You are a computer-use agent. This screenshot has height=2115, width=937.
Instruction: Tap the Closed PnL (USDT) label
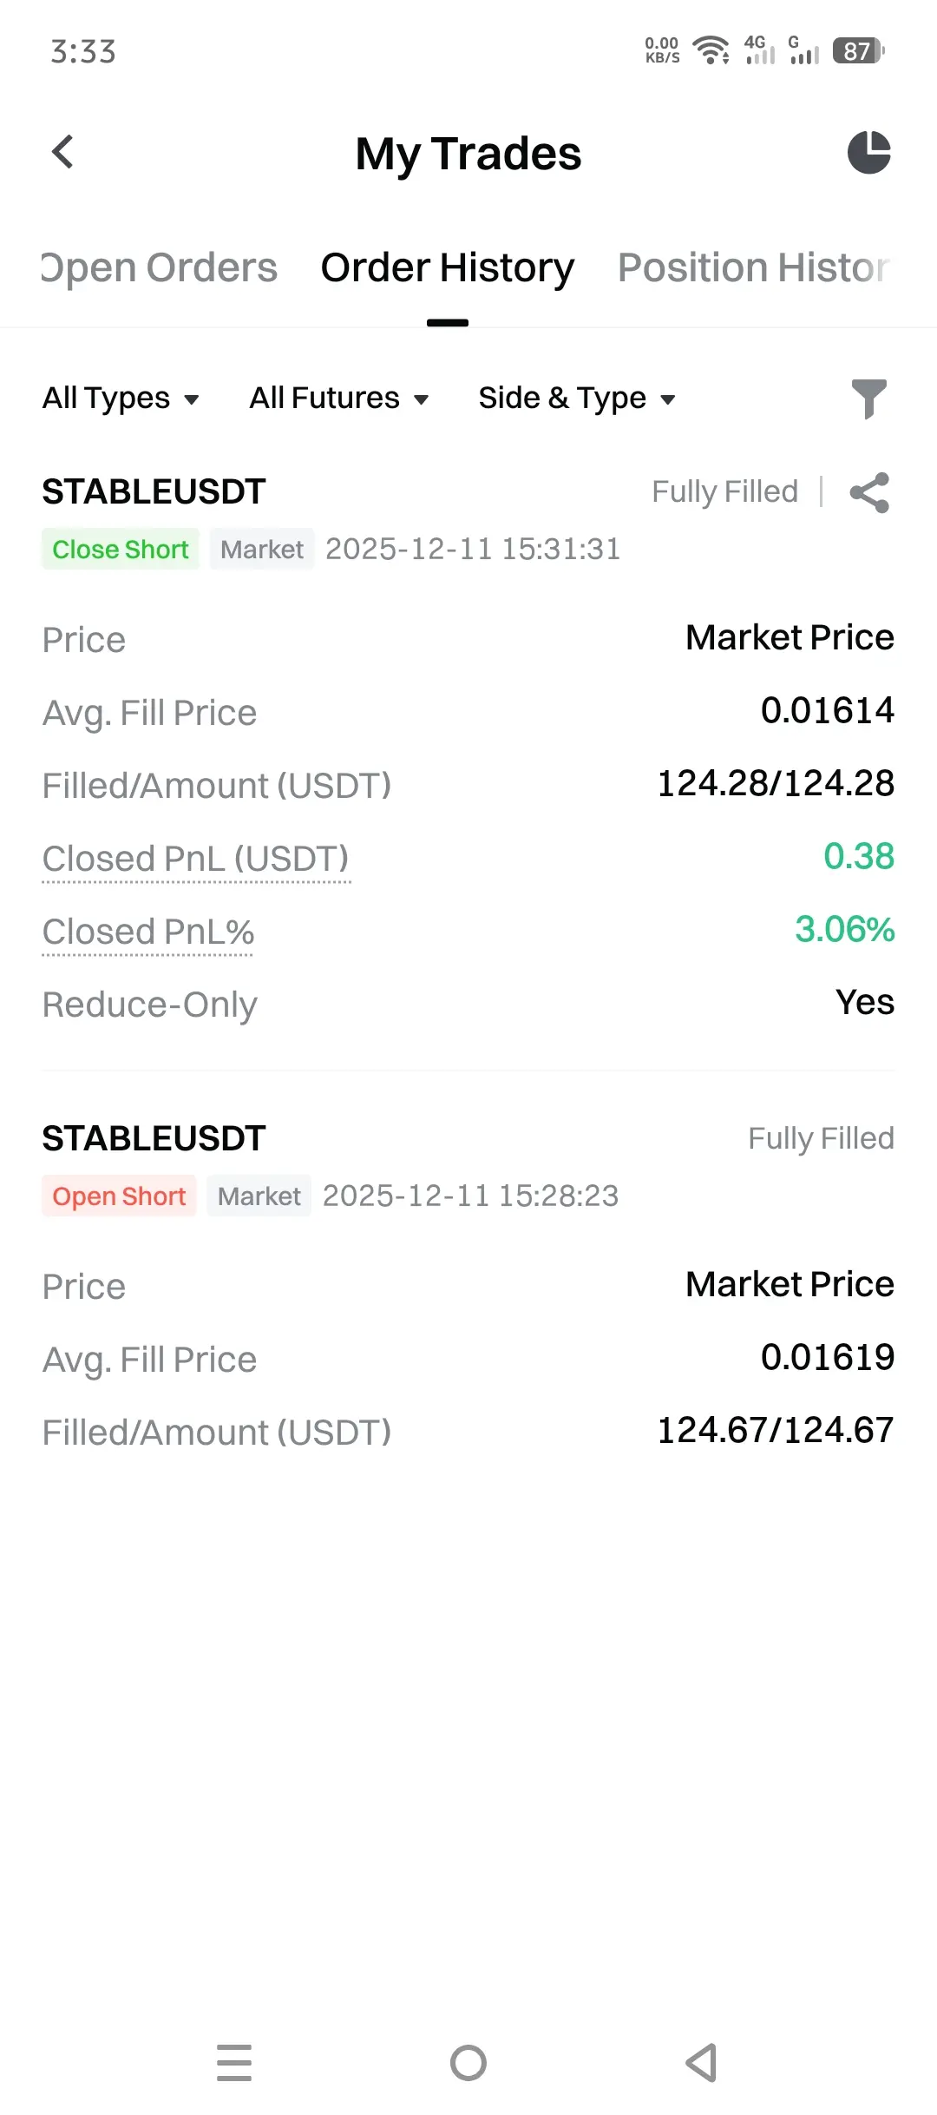pyautogui.click(x=196, y=859)
